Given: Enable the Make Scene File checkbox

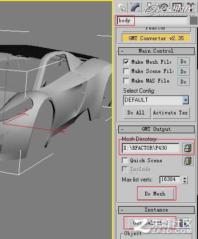Looking at the screenshot, I should tap(126, 71).
